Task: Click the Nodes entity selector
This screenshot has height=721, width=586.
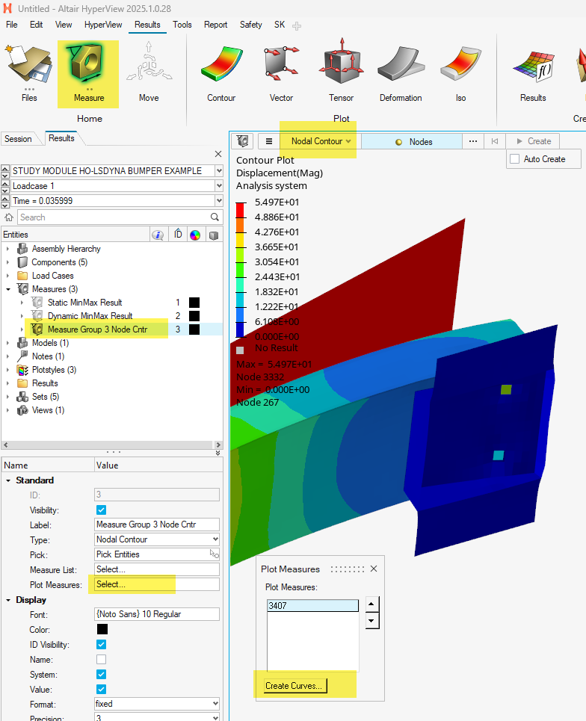Action: tap(412, 142)
